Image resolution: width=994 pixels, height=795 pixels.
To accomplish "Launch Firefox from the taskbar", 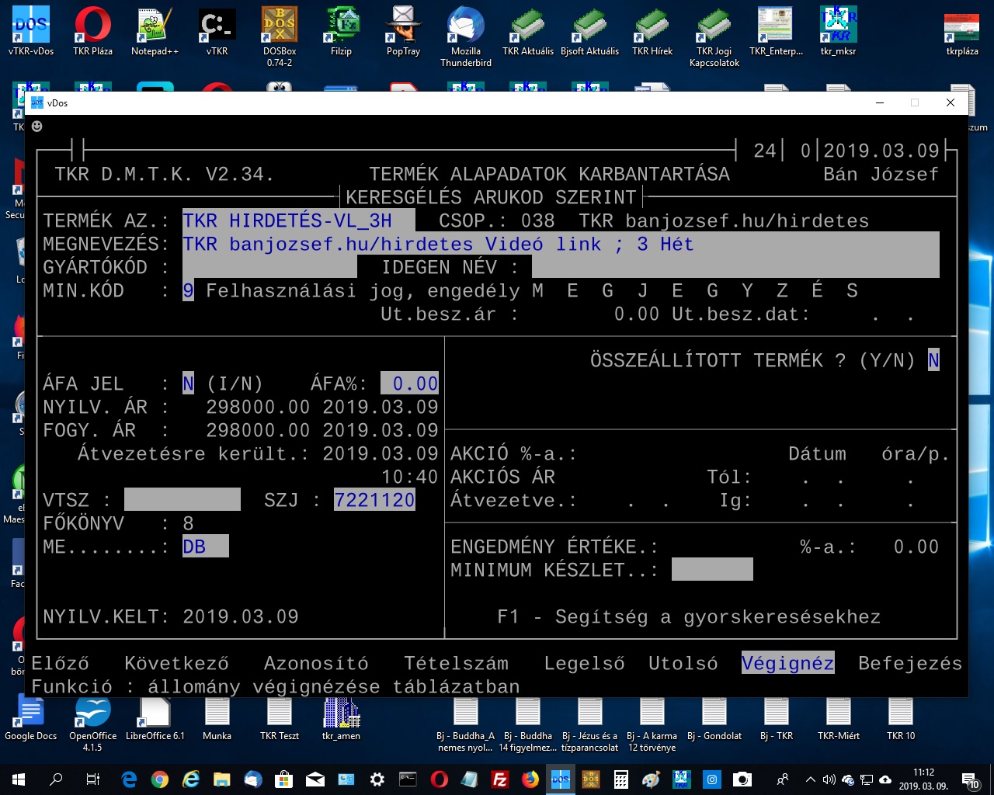I will tap(530, 779).
